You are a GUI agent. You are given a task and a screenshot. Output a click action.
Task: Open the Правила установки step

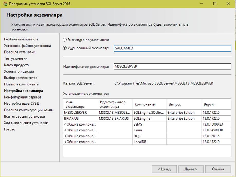(x=20, y=52)
